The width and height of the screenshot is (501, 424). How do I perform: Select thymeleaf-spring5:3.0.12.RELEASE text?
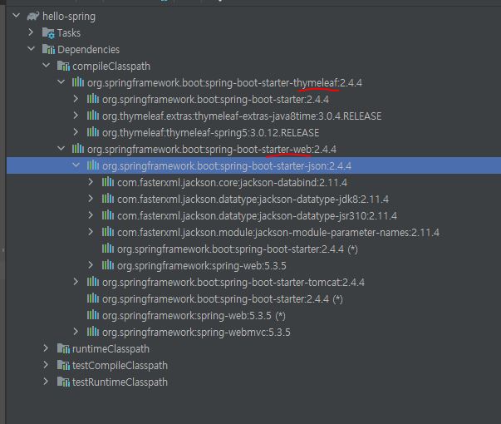[210, 133]
